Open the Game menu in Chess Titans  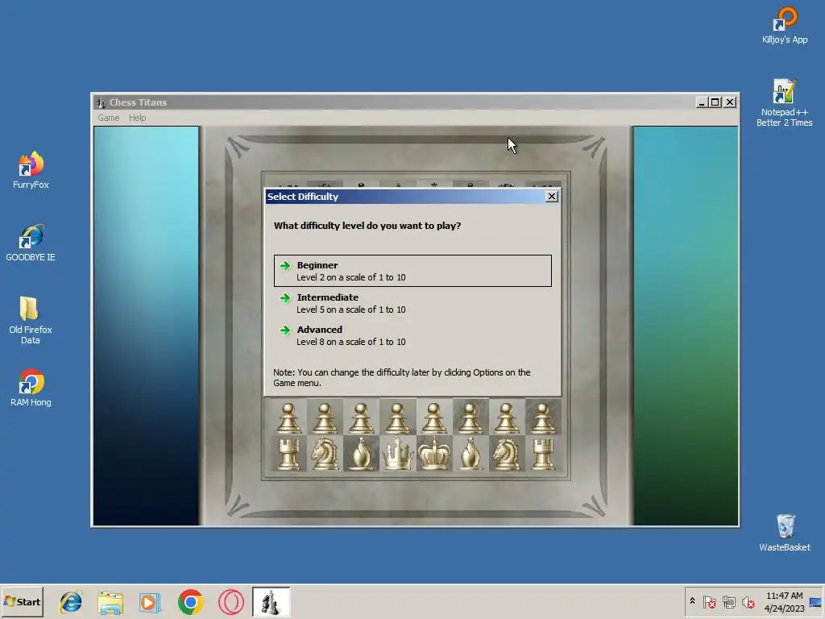coord(109,118)
